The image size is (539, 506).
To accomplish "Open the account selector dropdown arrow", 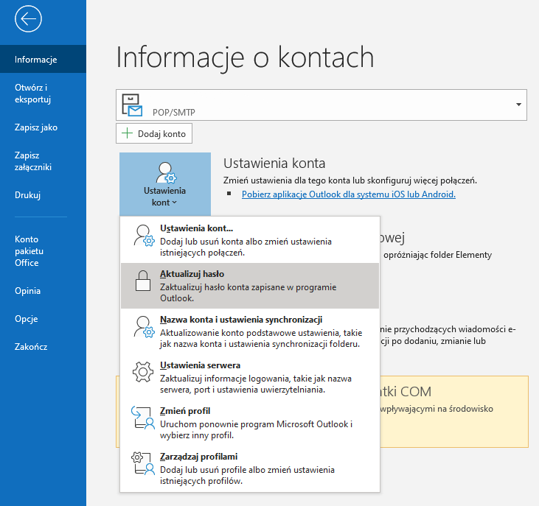I will tap(518, 105).
